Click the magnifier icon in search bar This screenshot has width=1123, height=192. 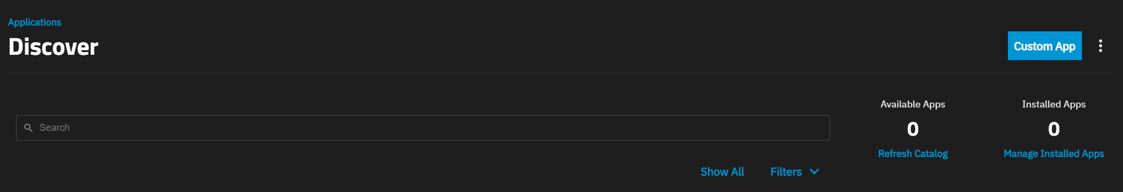[29, 128]
